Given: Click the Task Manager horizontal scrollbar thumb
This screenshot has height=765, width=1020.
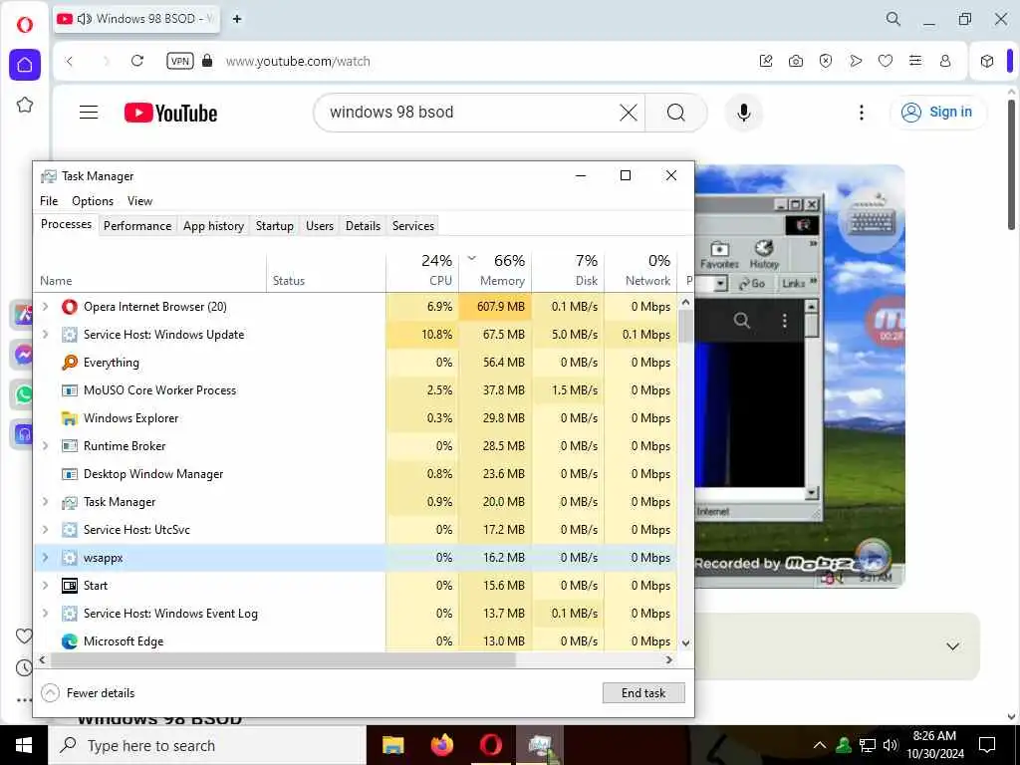Looking at the screenshot, I should (283, 659).
